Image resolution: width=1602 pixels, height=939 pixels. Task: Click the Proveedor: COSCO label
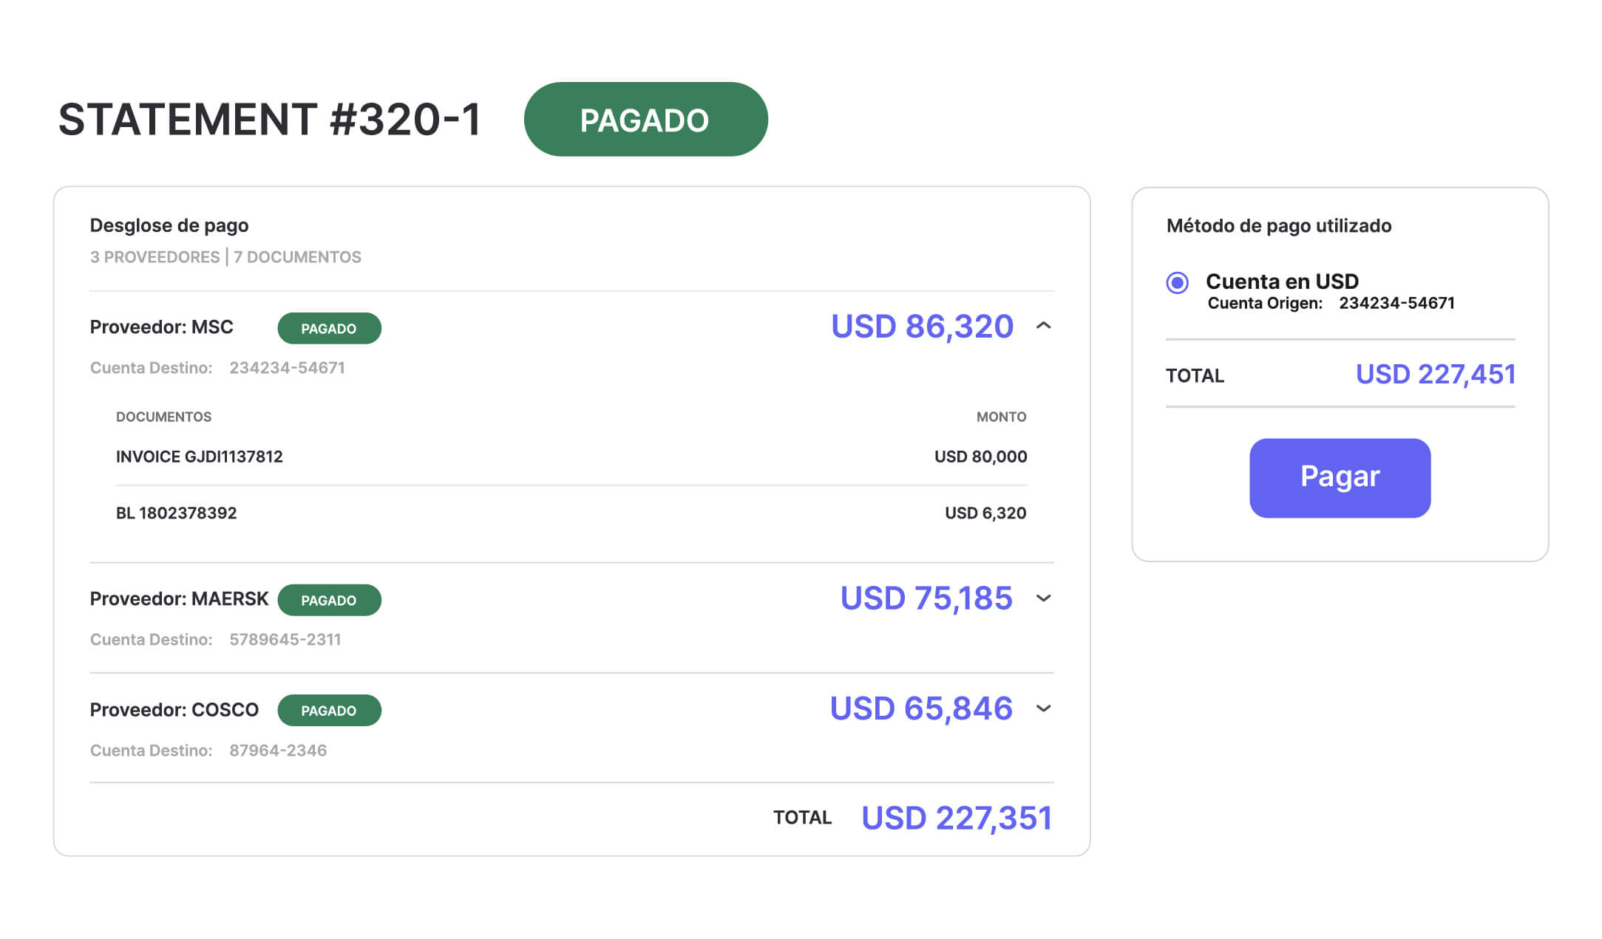point(174,709)
